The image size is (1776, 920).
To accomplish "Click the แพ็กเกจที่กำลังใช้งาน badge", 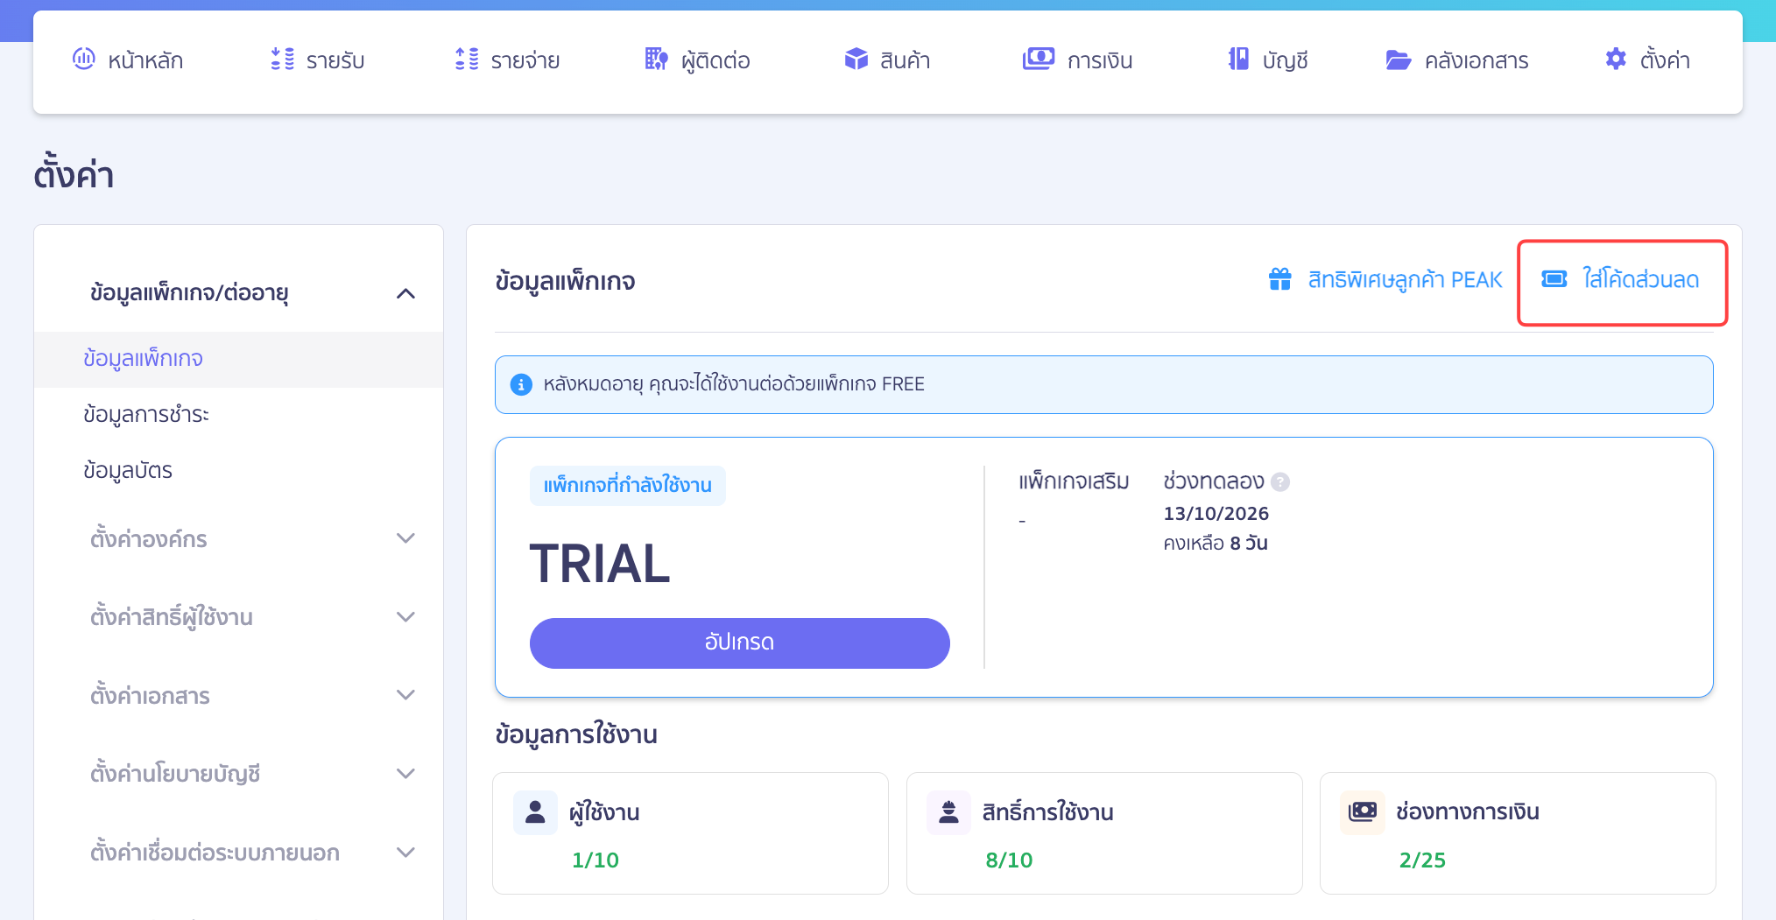I will point(628,485).
